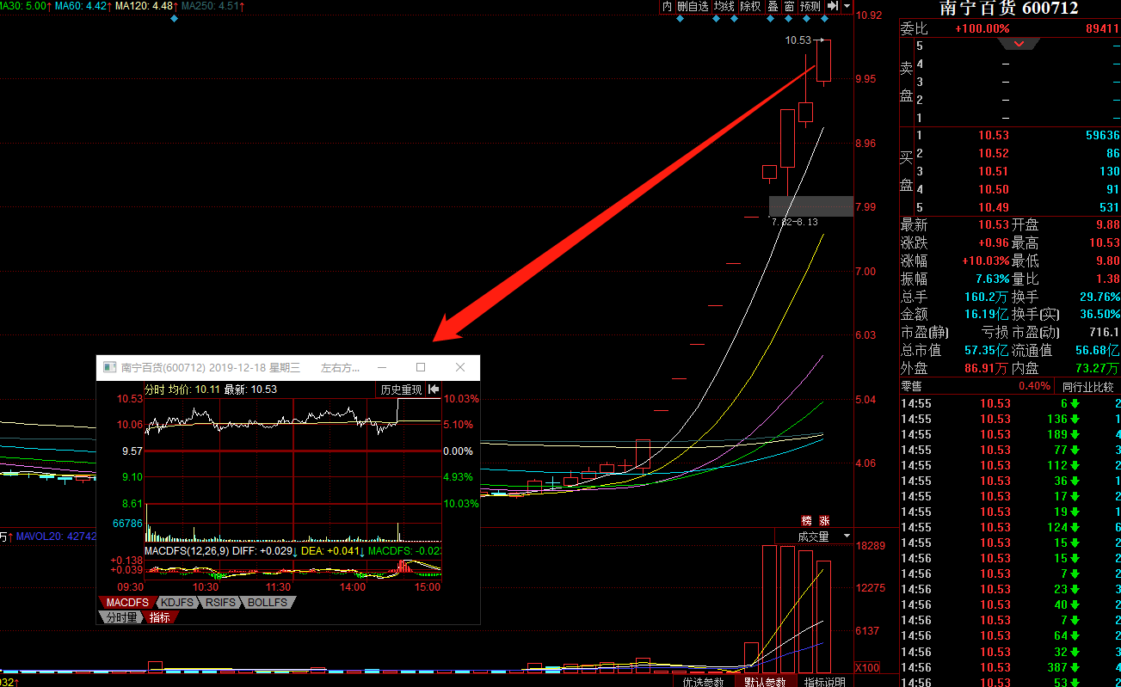The height and width of the screenshot is (687, 1121).
Task: Expand the 成交量 indicator dropdown
Action: click(847, 537)
